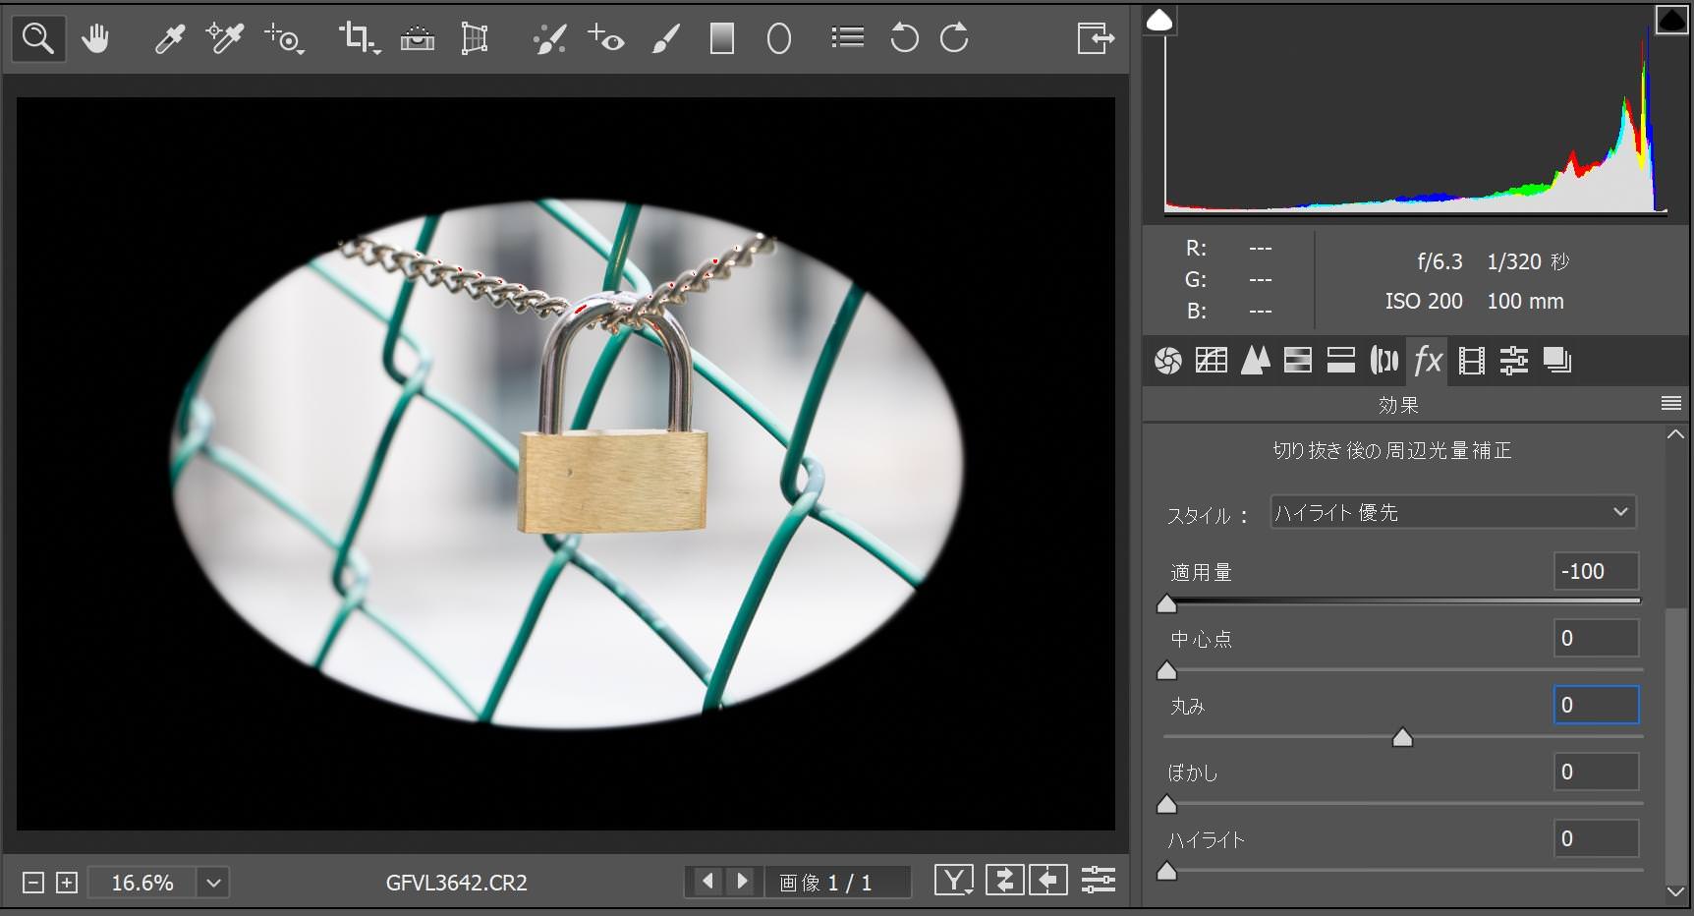Select the Radial Filter tool
1694x916 pixels.
tap(778, 39)
